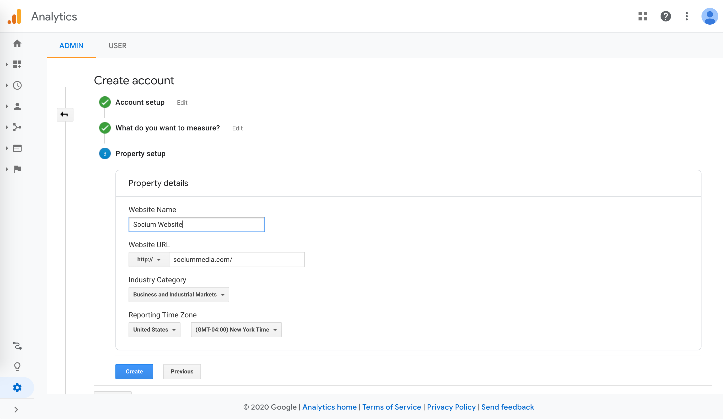Open the Terms of Service link
Screen dimensions: 723x419
(392, 407)
